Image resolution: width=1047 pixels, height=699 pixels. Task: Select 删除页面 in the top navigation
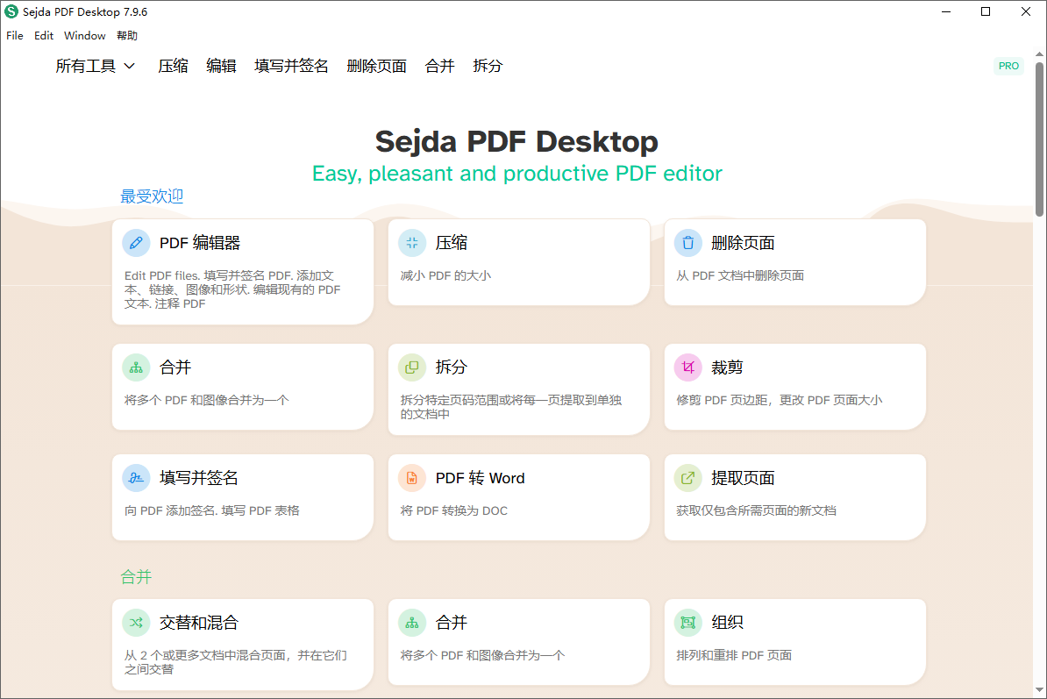click(x=376, y=66)
